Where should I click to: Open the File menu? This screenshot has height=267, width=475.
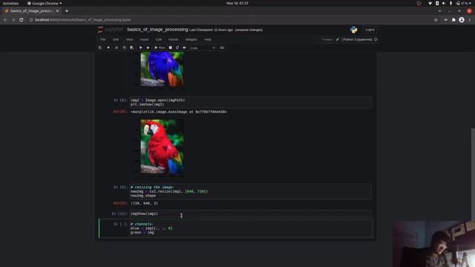pyautogui.click(x=103, y=39)
